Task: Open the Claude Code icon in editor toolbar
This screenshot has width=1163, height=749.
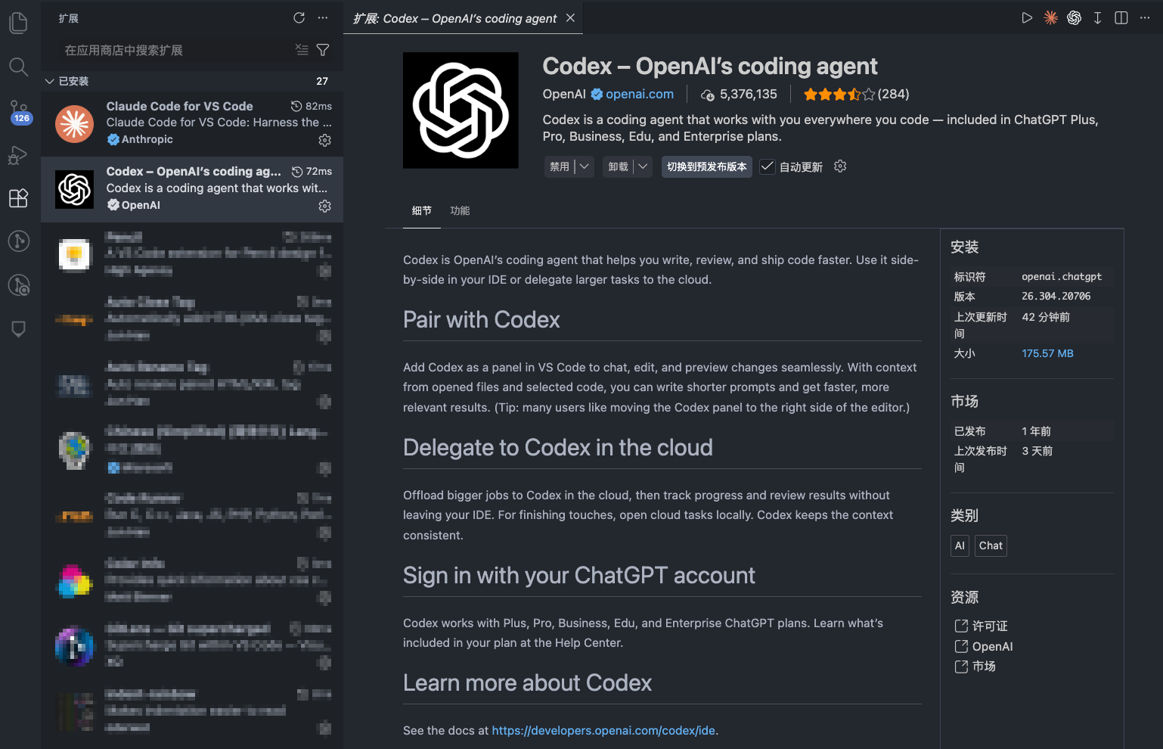Action: pos(1050,18)
